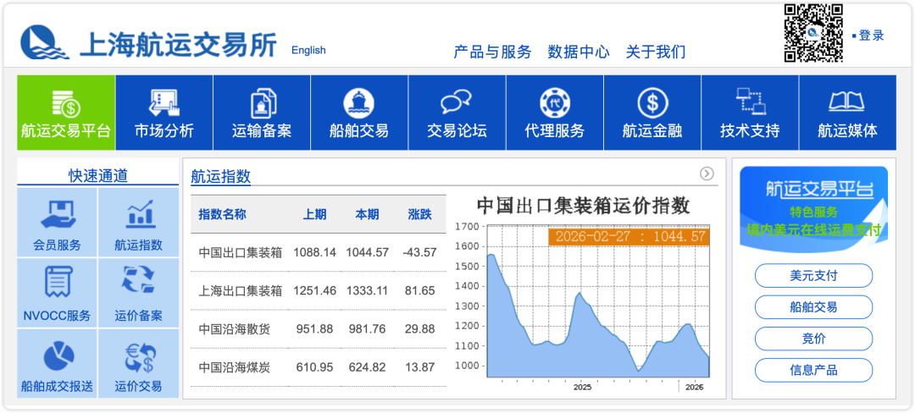Click the 技术支持 network icon
The image size is (915, 413).
click(750, 103)
